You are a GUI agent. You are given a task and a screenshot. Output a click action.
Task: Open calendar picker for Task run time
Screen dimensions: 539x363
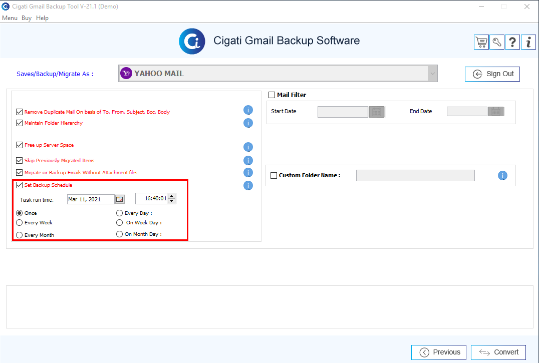pyautogui.click(x=120, y=199)
